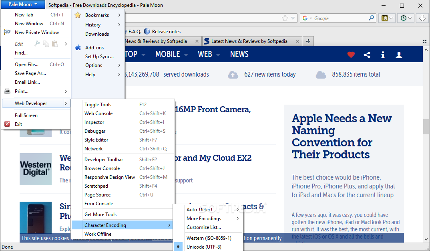
Task: Click the Print printer icon
Action: [x=7, y=91]
